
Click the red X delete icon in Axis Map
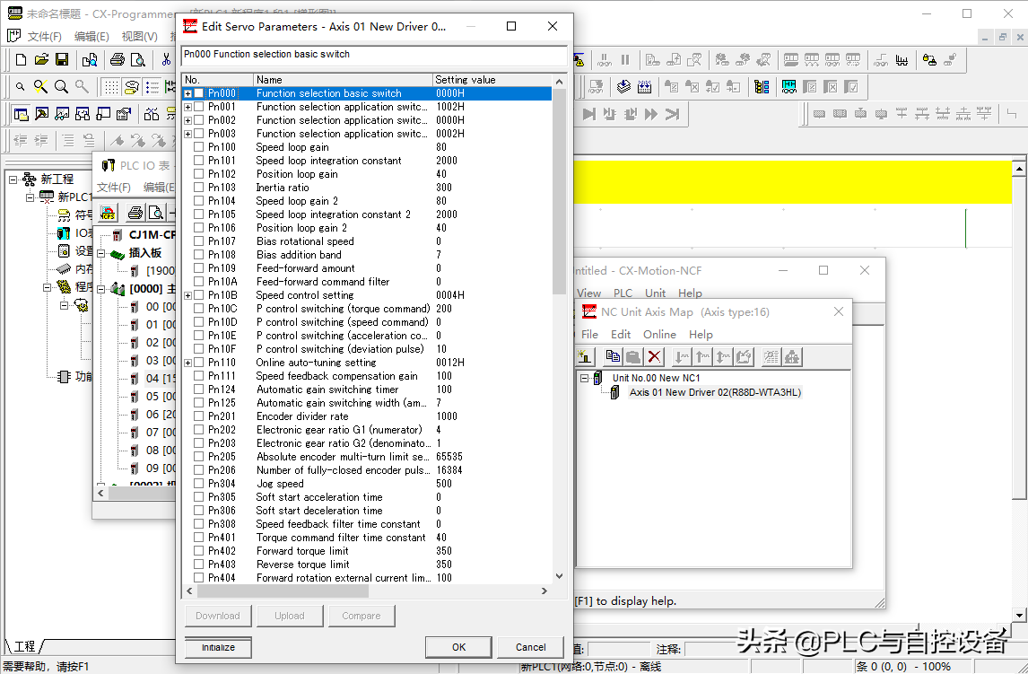tap(655, 356)
